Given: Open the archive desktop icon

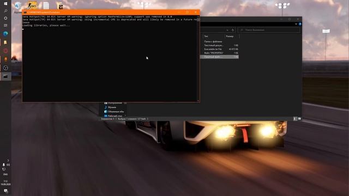Looking at the screenshot, I should [59, 5].
